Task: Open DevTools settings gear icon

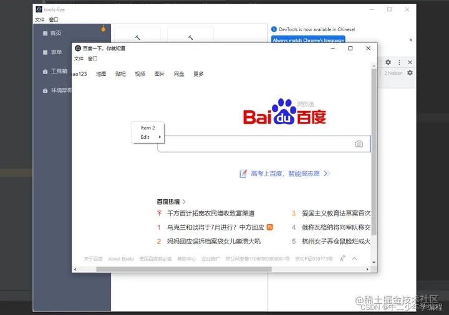Action: (x=388, y=62)
